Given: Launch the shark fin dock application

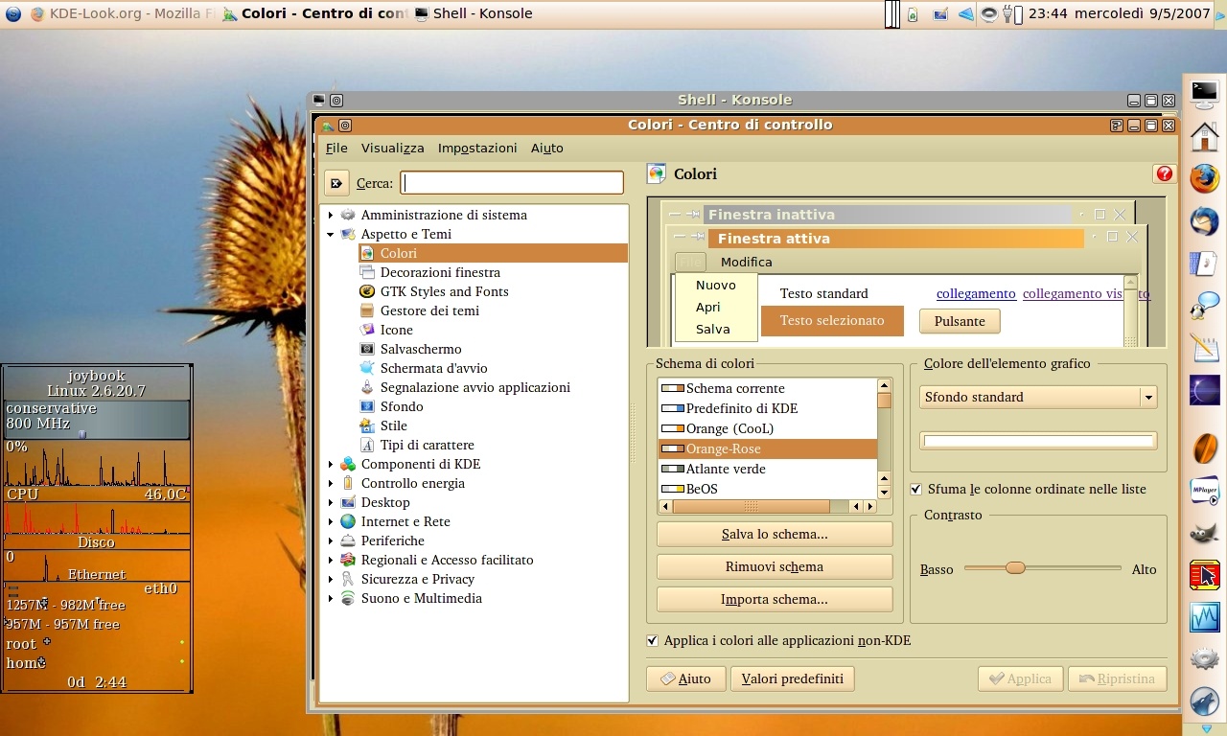Looking at the screenshot, I should pos(1204,701).
